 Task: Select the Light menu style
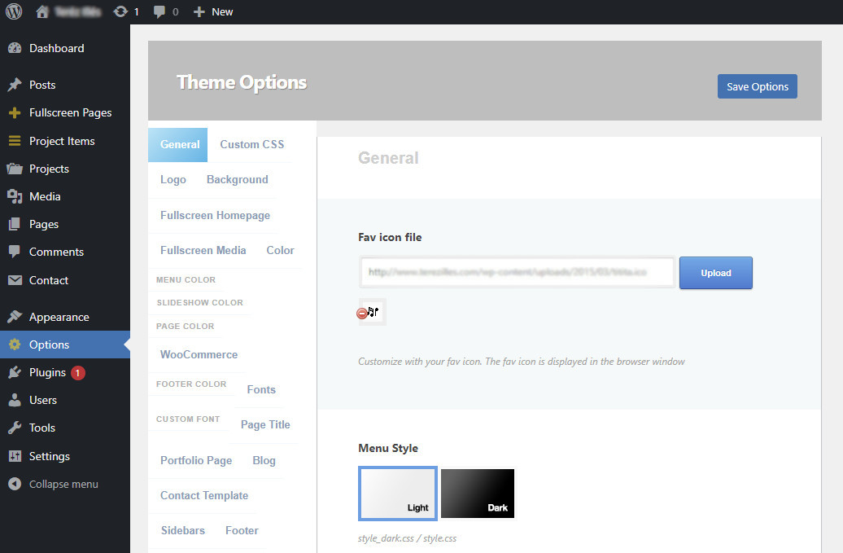398,493
